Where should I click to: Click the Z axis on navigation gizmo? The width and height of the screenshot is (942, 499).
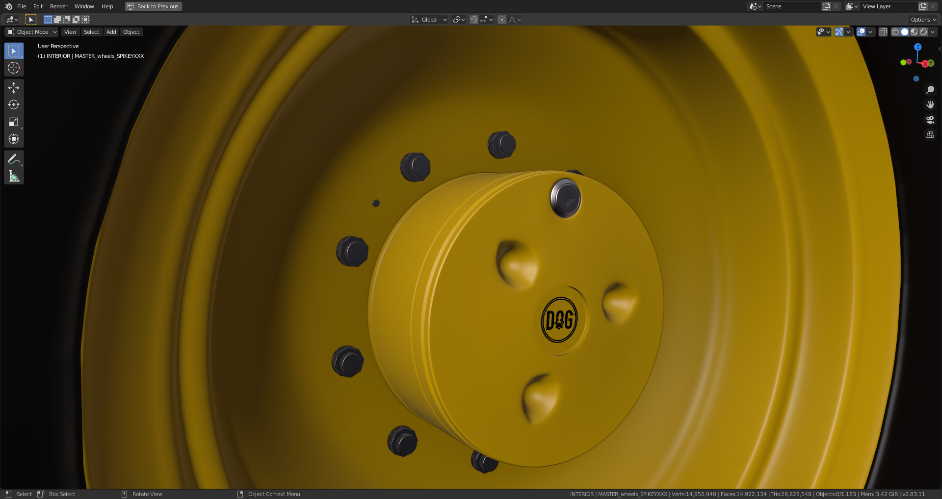pyautogui.click(x=917, y=47)
